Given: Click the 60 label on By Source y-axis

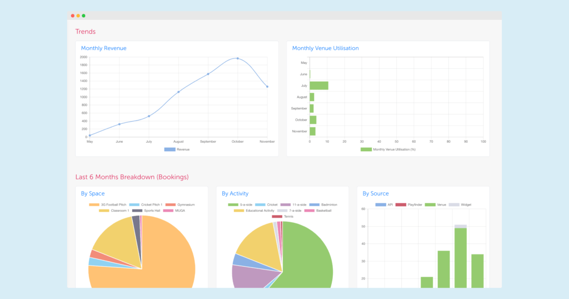Looking at the screenshot, I should click(x=363, y=209).
